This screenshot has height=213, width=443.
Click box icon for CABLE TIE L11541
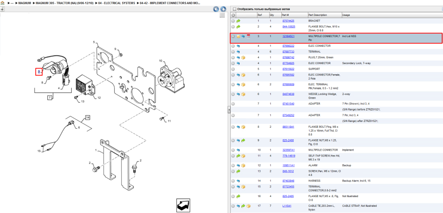coord(249,206)
